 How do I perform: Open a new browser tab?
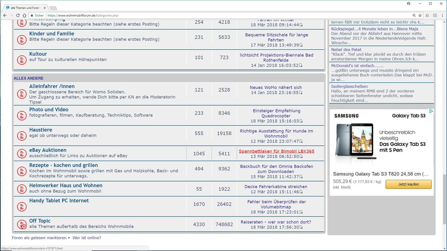click(x=53, y=8)
